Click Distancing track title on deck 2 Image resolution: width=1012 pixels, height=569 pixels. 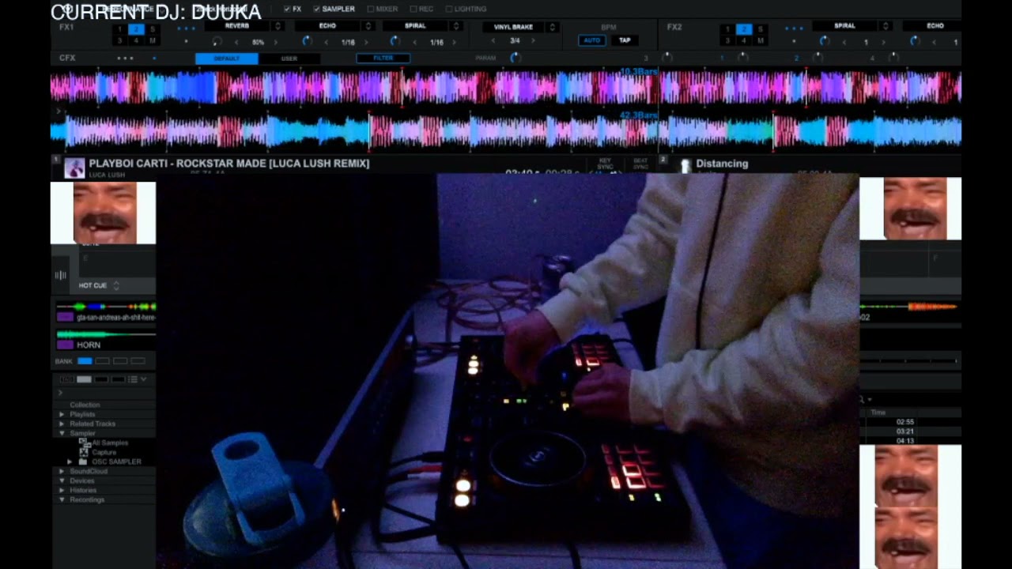tap(722, 164)
